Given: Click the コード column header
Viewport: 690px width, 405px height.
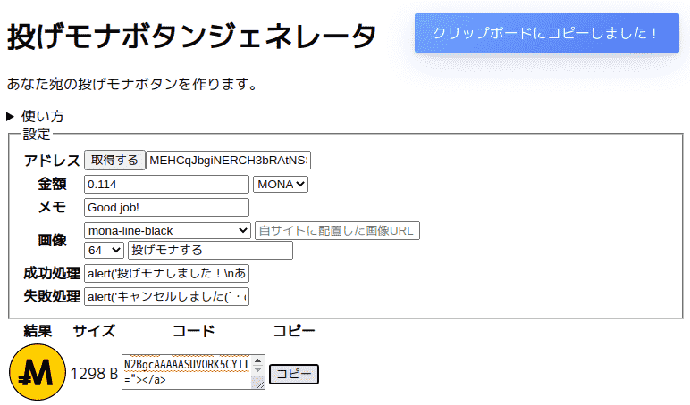Looking at the screenshot, I should (x=194, y=330).
